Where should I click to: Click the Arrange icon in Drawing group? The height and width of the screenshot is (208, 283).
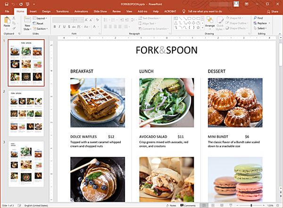point(210,23)
